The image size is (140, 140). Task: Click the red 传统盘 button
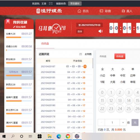tap(120, 56)
